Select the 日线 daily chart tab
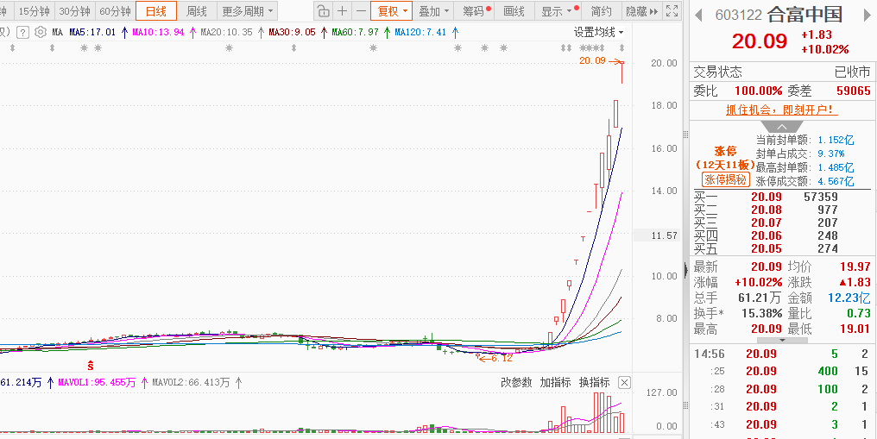877x439 pixels. [156, 10]
